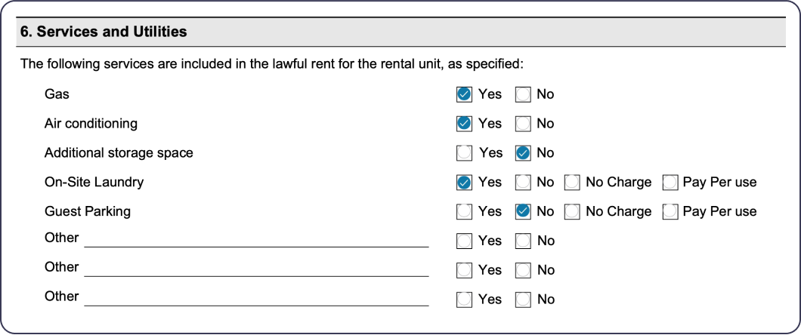801x335 pixels.
Task: Click the third Other text field
Action: pos(256,298)
